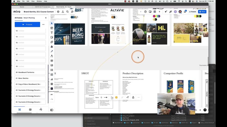Open board settings gear icon
Viewport: 227px width, 127px height.
click(58, 12)
